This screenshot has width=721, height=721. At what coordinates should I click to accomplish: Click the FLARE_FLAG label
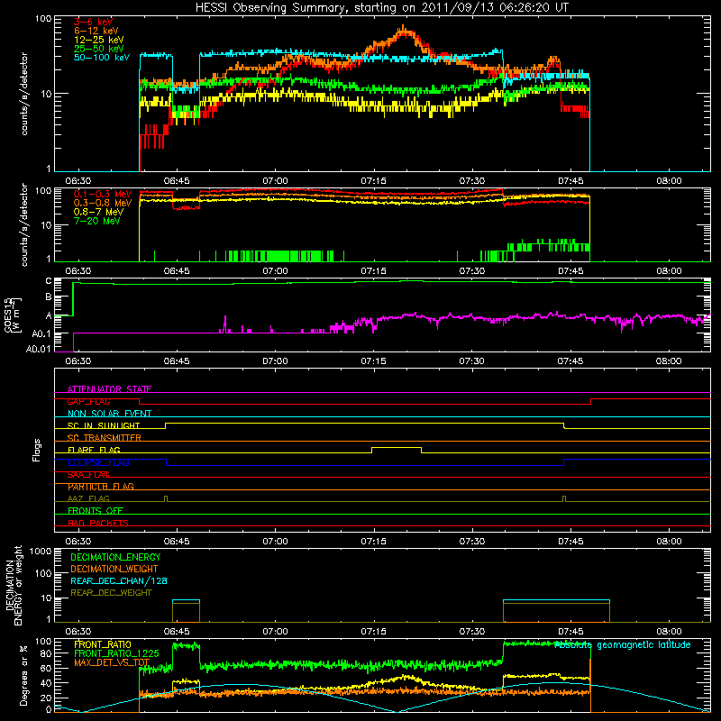pos(94,450)
